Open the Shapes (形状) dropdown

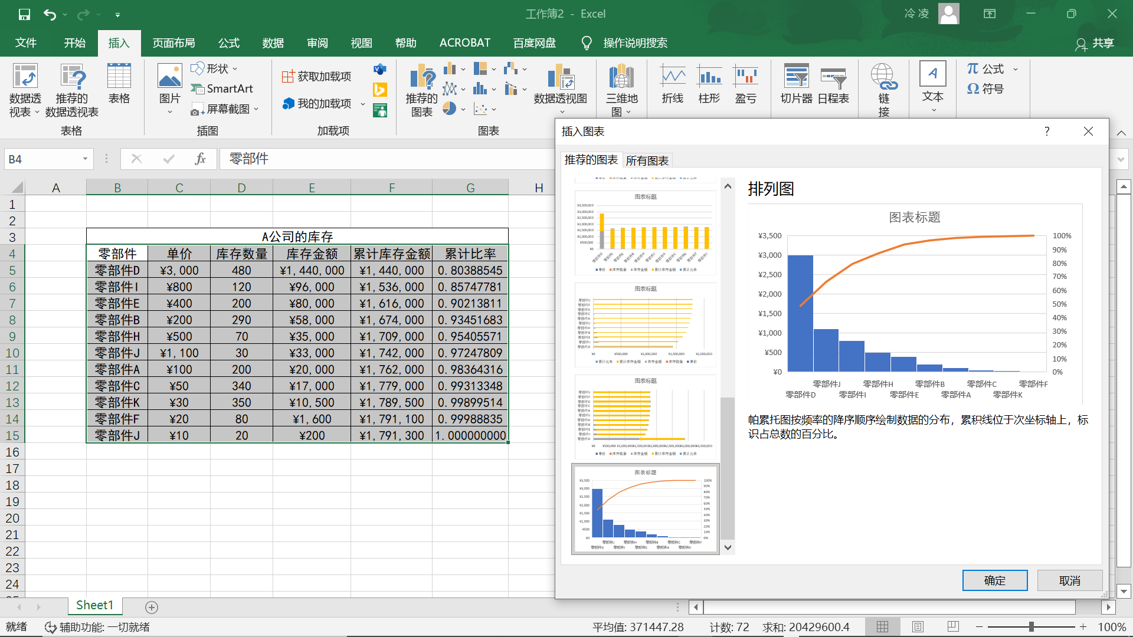pyautogui.click(x=215, y=69)
